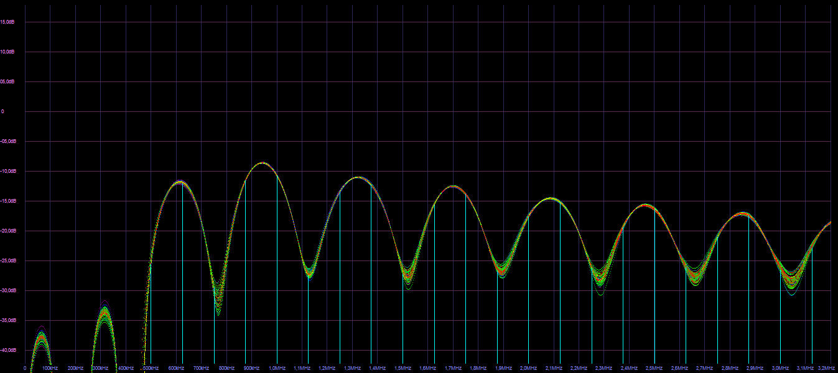Pick the 1,1MHz axis label
838x373 pixels.
[302, 369]
